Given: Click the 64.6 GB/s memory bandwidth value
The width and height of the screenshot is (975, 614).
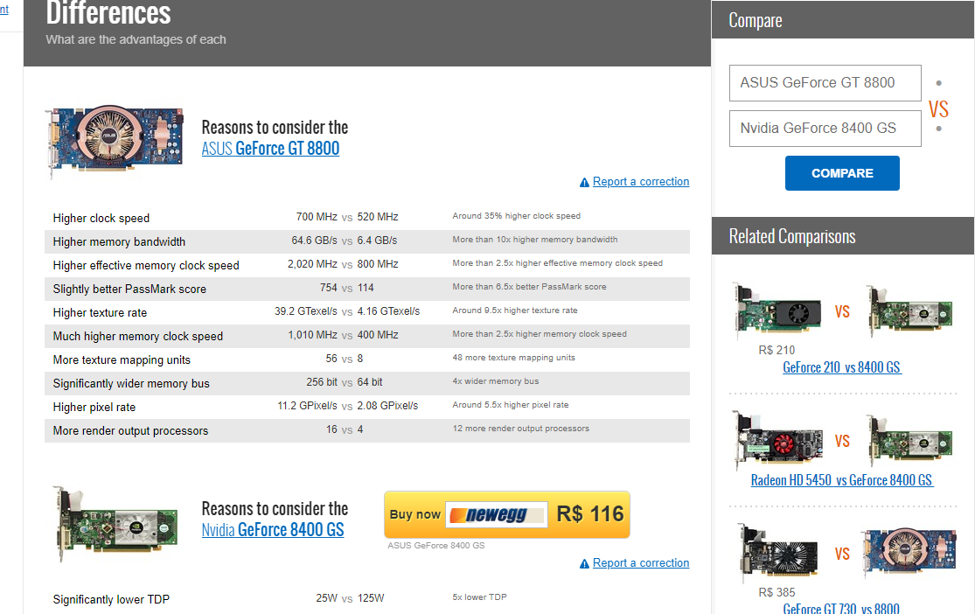Looking at the screenshot, I should (315, 241).
